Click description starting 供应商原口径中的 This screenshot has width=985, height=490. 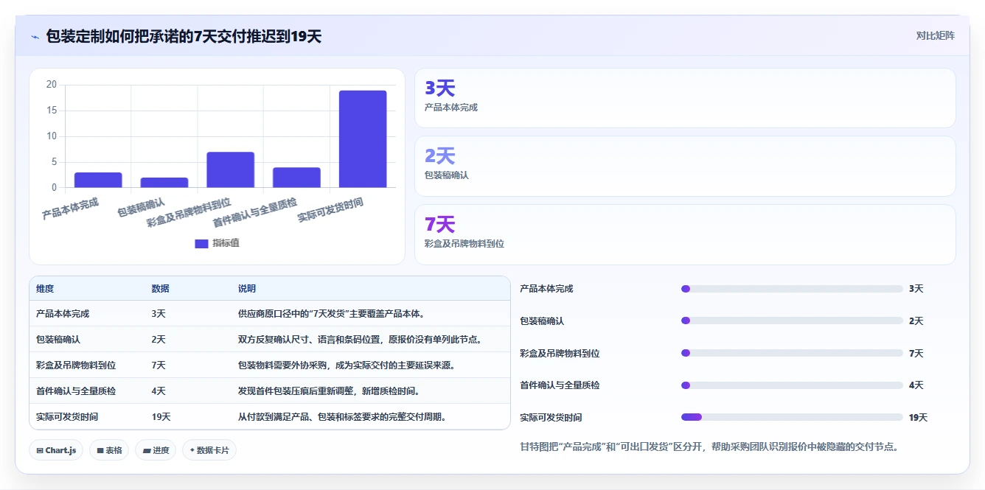(331, 314)
